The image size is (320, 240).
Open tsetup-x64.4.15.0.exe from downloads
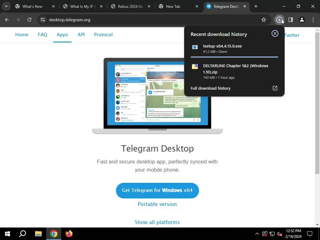(x=234, y=49)
